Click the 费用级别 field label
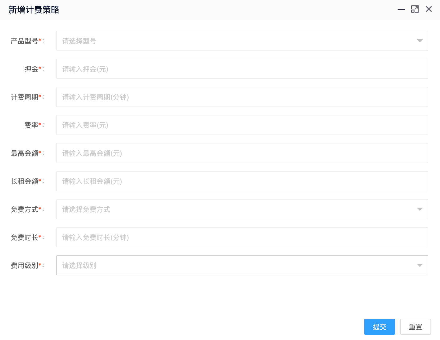 pyautogui.click(x=27, y=266)
